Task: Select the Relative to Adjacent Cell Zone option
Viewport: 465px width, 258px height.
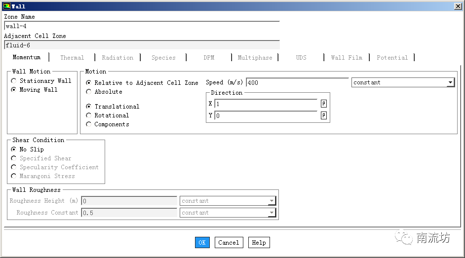Action: point(89,83)
